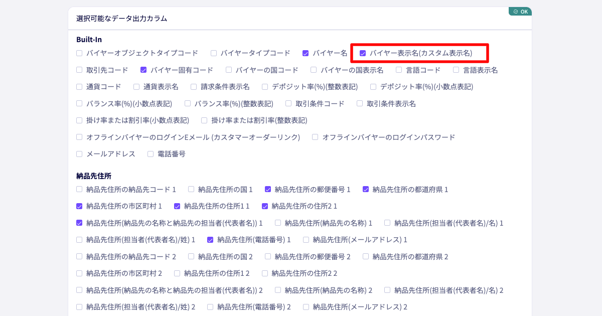The image size is (602, 316).
Task: Click the Built-In section heading
Action: 89,39
